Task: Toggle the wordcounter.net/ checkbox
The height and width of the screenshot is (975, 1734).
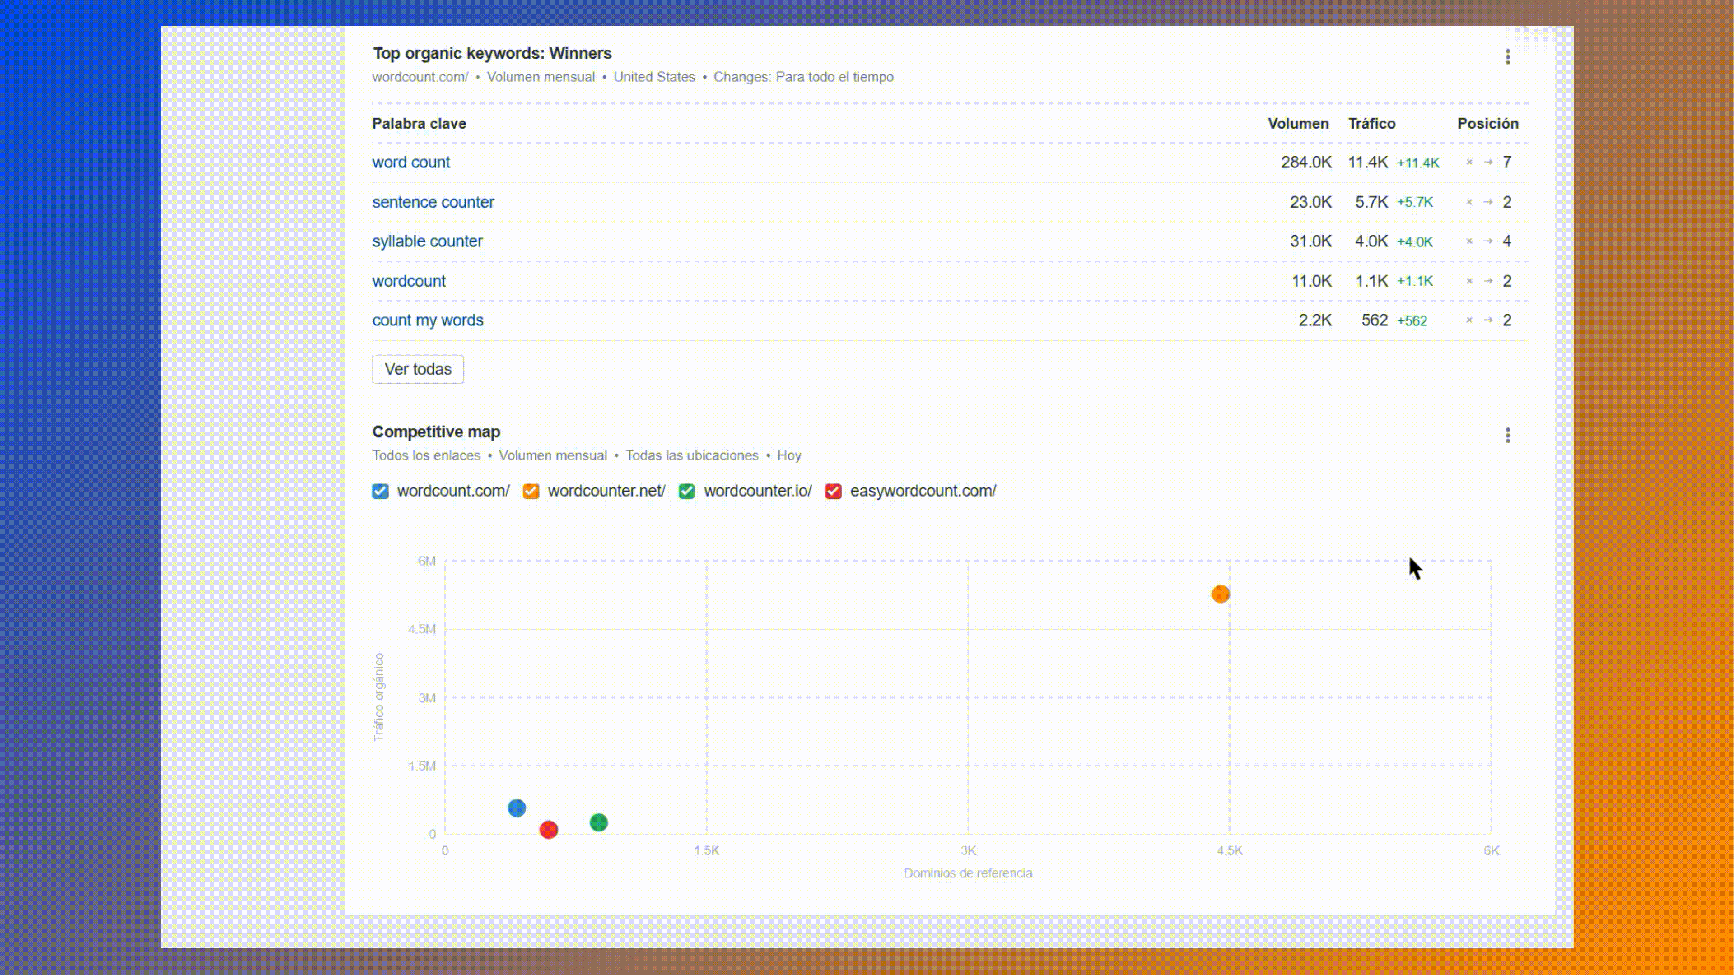Action: (531, 491)
